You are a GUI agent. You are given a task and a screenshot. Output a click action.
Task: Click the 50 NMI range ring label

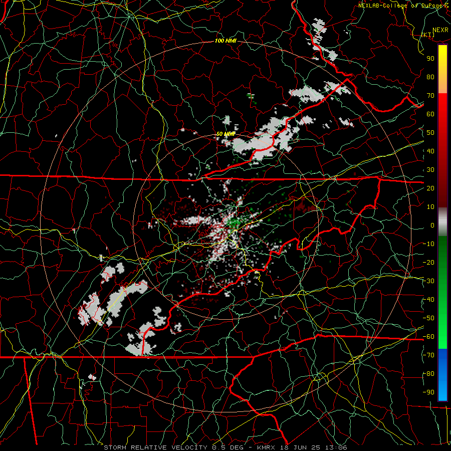225,134
